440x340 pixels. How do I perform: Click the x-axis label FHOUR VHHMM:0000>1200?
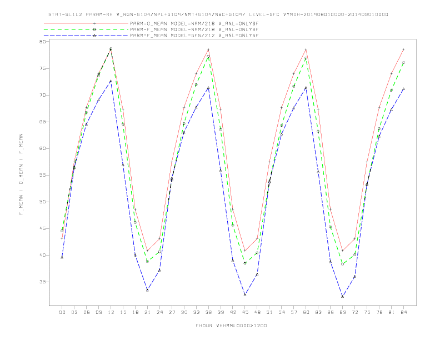pos(231,326)
